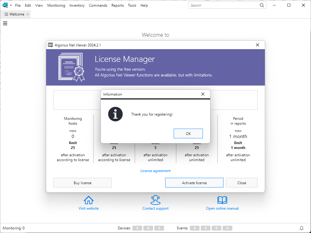311x233 pixels.
Task: Click the 'Thank you for registering!' message
Action: [x=152, y=114]
